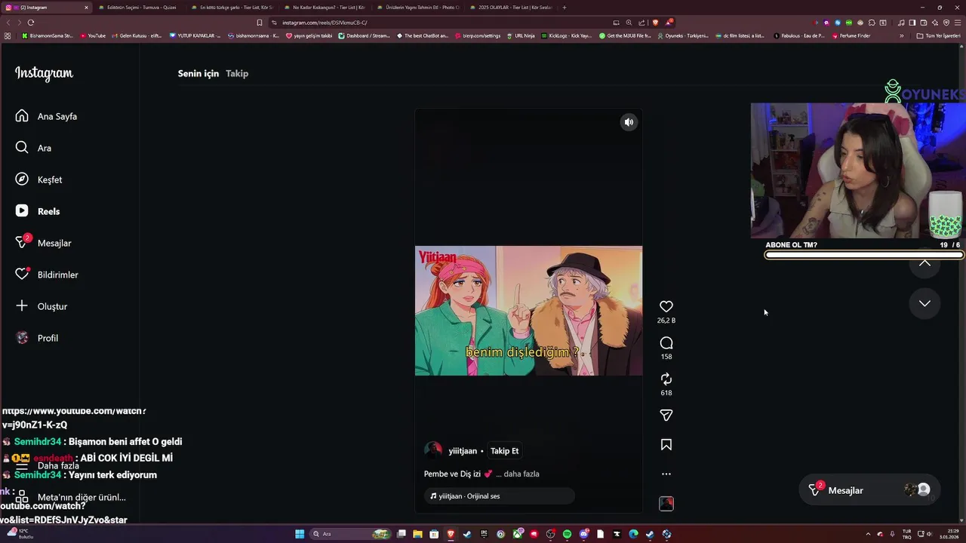Expand system tray hidden icons chevron
966x543 pixels.
(x=868, y=534)
